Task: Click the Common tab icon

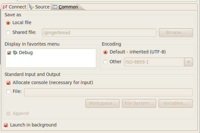Action: (x=55, y=7)
